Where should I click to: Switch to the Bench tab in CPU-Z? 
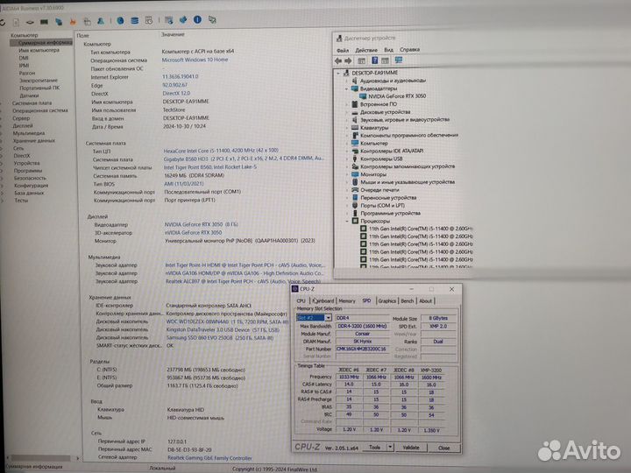click(x=408, y=300)
